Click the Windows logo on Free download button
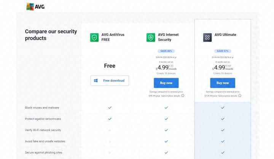 (x=96, y=80)
